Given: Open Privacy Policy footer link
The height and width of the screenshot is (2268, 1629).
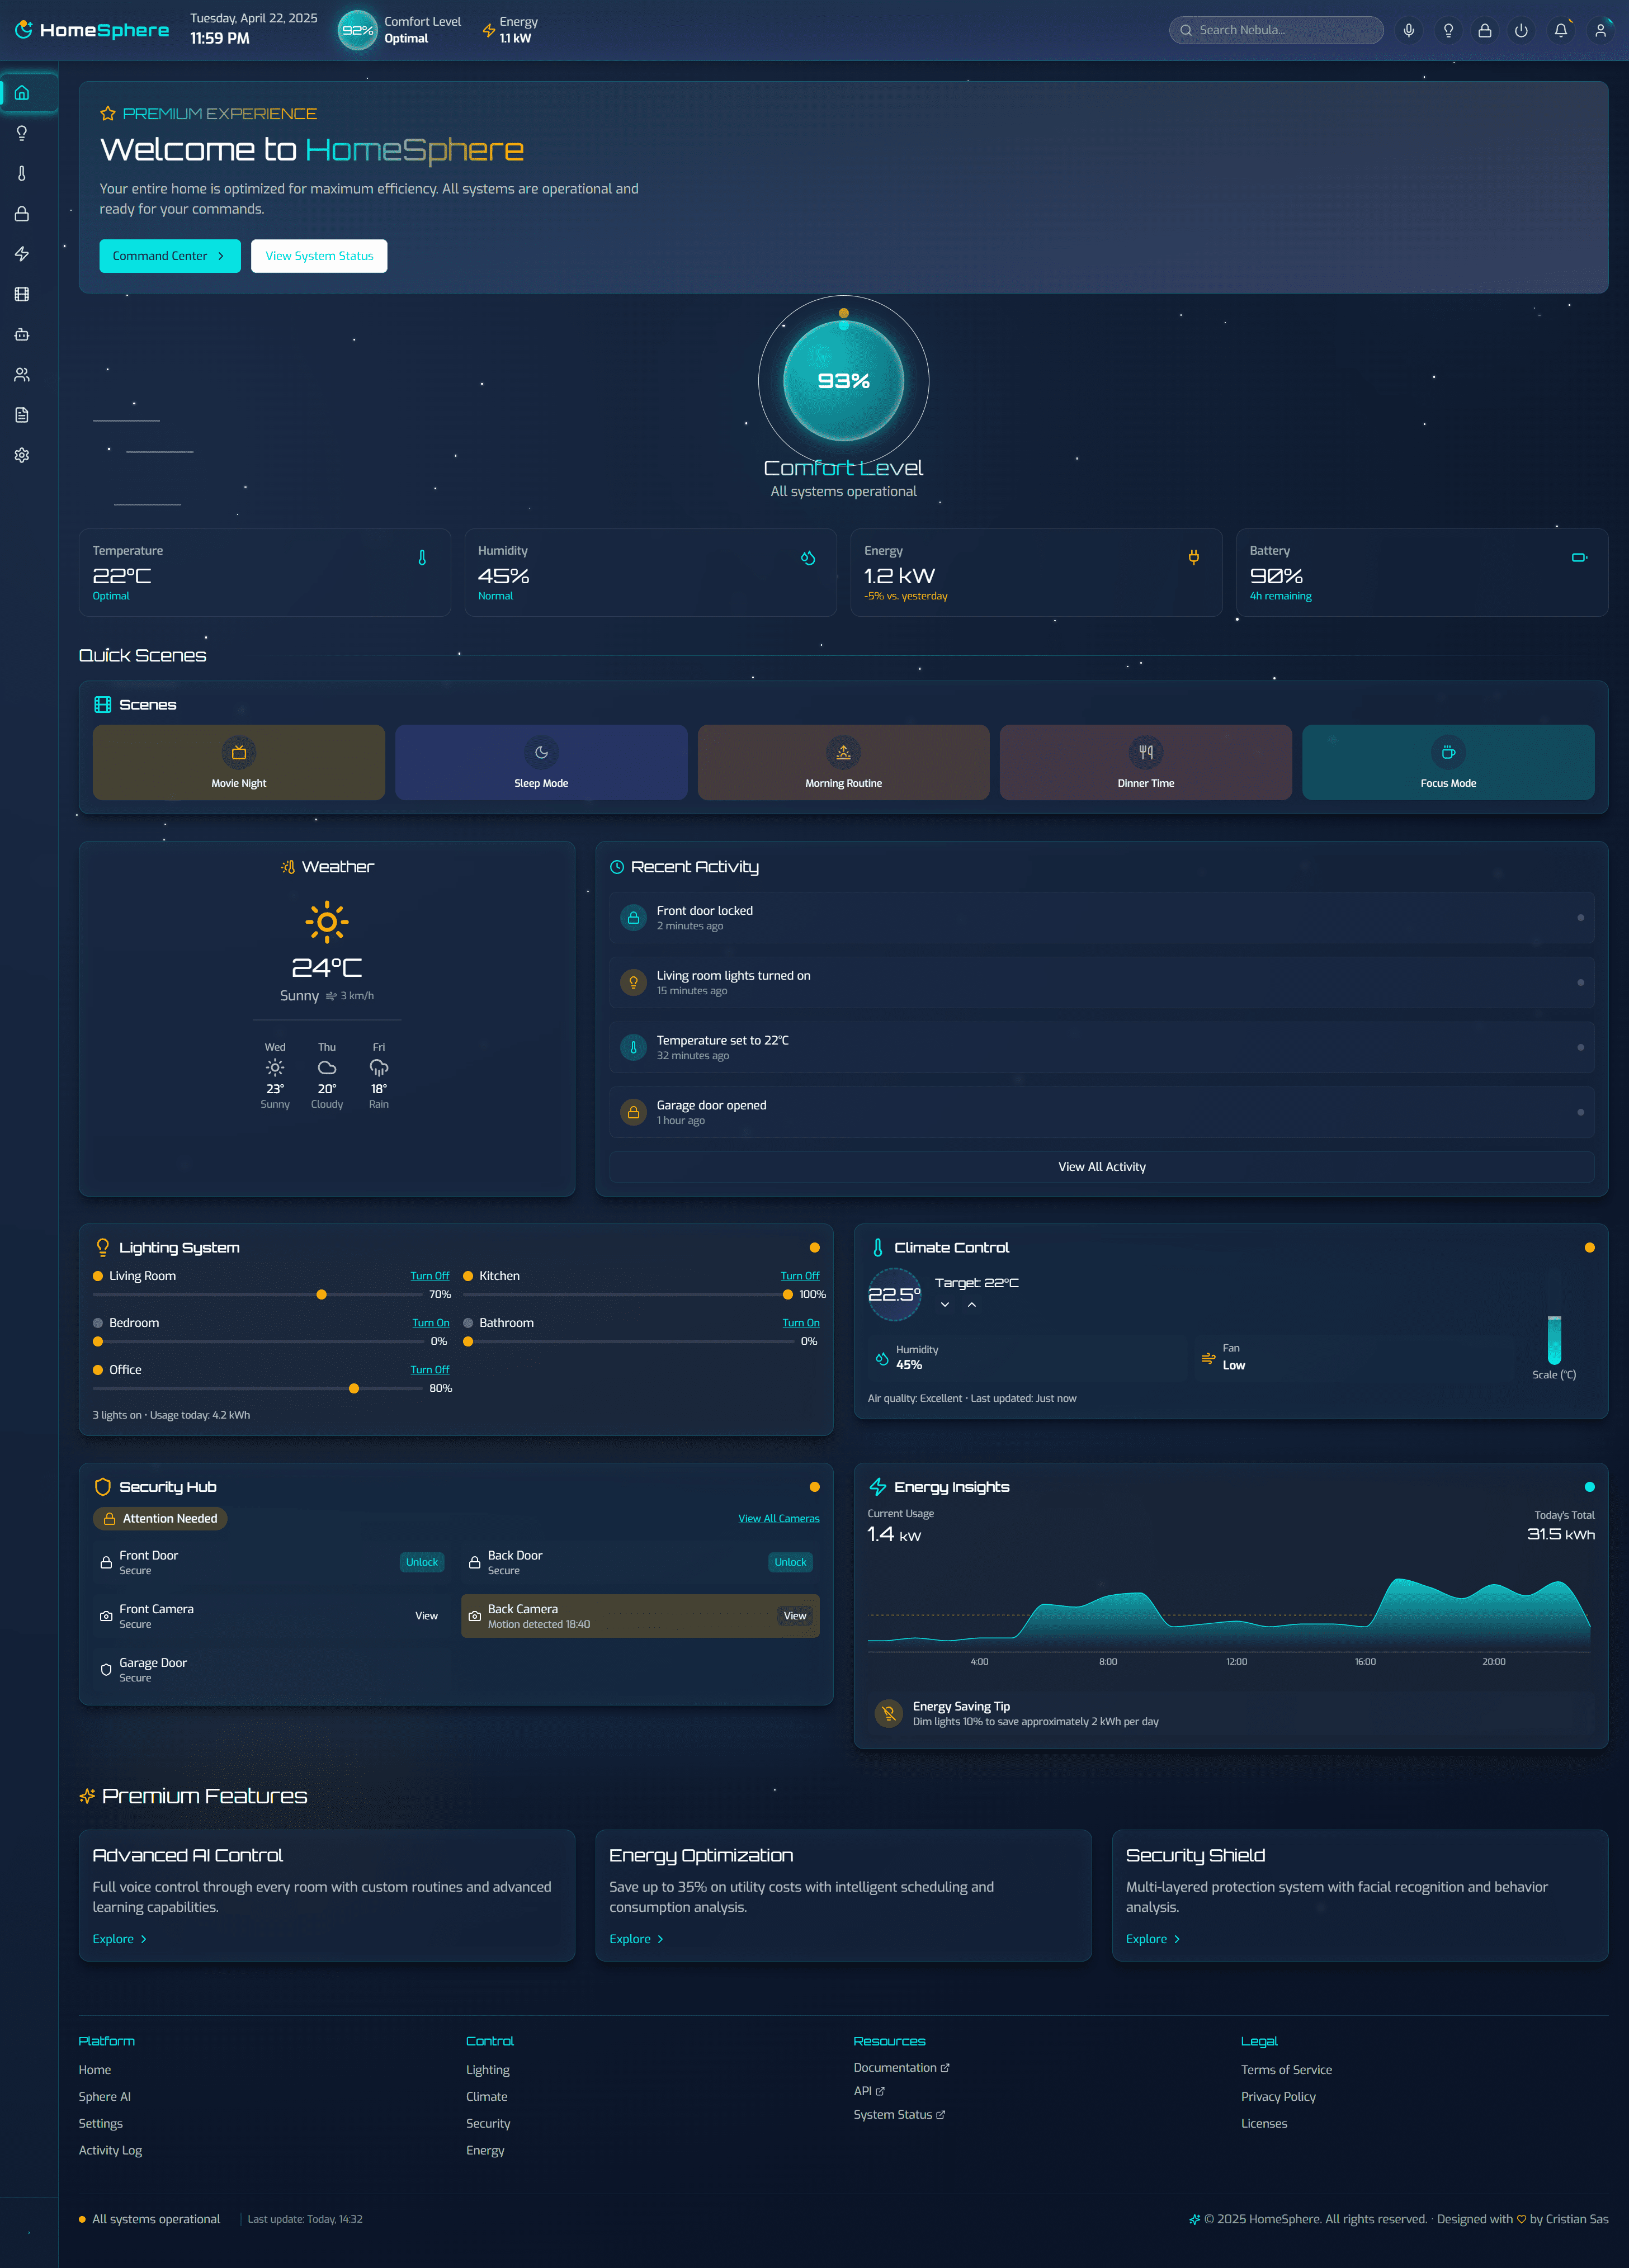Looking at the screenshot, I should click(x=1278, y=2097).
